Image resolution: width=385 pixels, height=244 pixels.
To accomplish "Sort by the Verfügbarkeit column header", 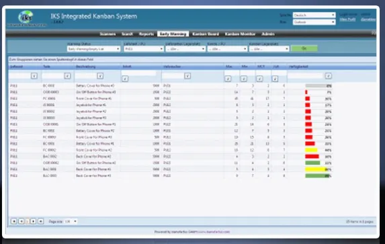I will pyautogui.click(x=298, y=67).
